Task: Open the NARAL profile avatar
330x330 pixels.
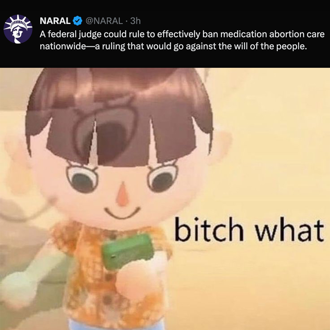Action: pyautogui.click(x=18, y=29)
